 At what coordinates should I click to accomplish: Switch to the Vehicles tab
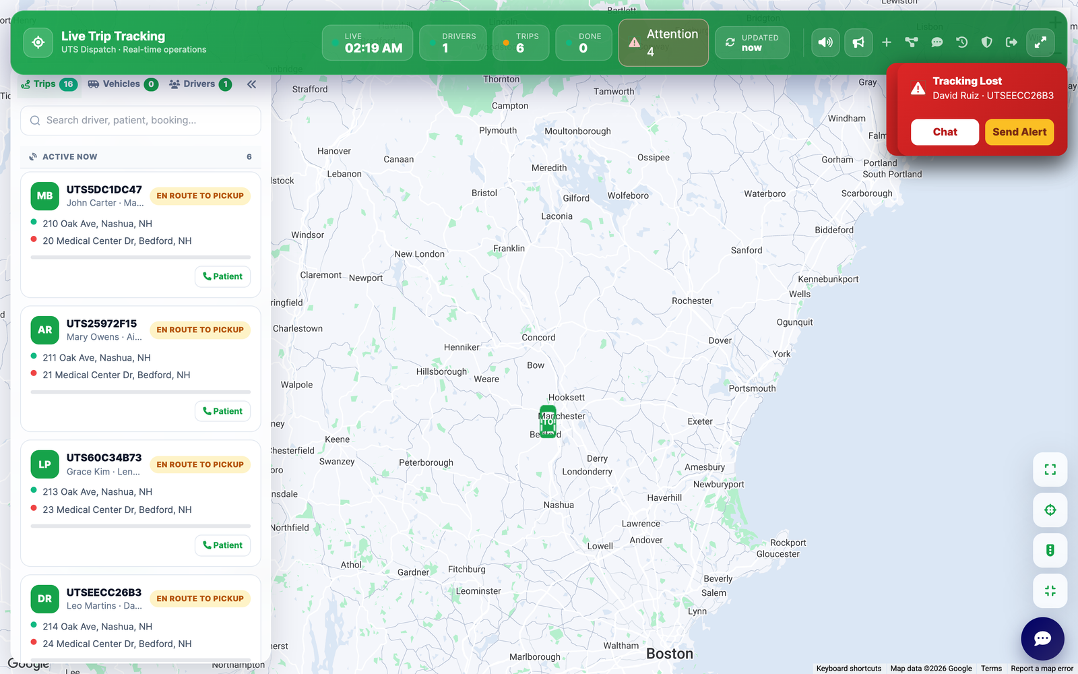[123, 84]
